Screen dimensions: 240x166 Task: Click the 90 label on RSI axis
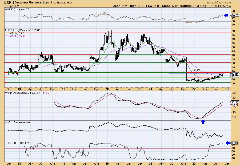point(233,11)
